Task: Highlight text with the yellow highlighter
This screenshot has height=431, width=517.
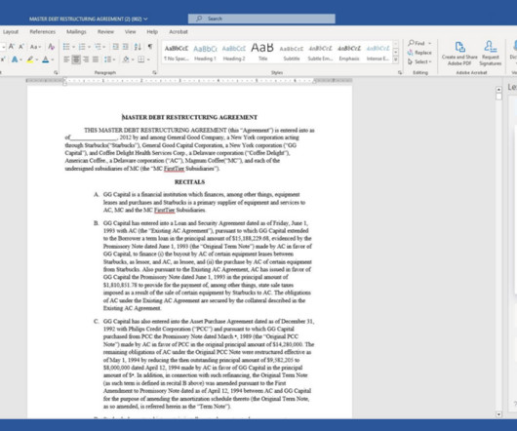Action: pos(30,59)
